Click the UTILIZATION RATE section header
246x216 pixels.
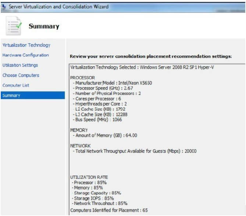[x=89, y=177]
